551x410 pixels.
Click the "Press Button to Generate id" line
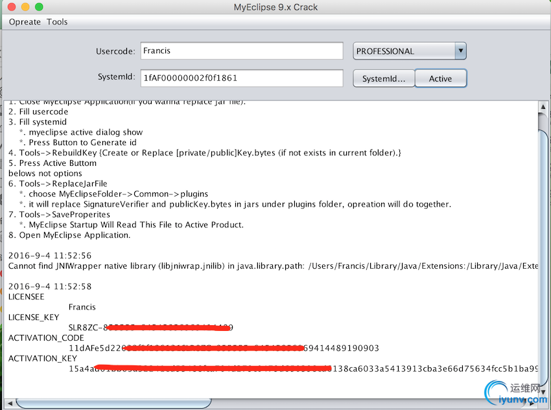(78, 142)
